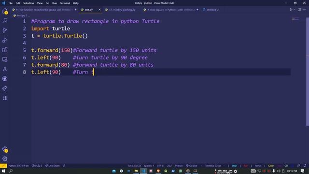Screen dimensions: 309x174
Task: Switch to the Untitled-2 tab
Action: click(211, 10)
